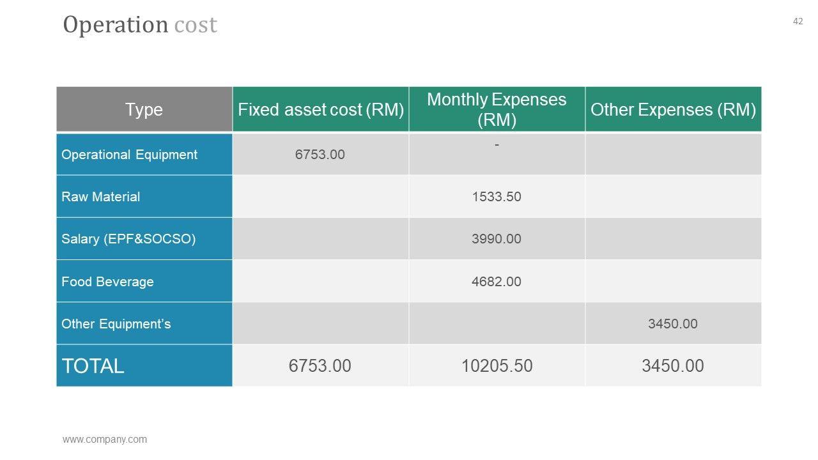Select the Raw Material value 1533.50
Image resolution: width=818 pixels, height=460 pixels.
(497, 197)
